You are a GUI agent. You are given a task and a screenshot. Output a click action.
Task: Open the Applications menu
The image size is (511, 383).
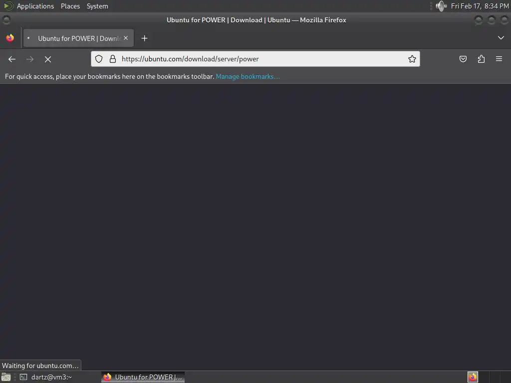(x=35, y=6)
